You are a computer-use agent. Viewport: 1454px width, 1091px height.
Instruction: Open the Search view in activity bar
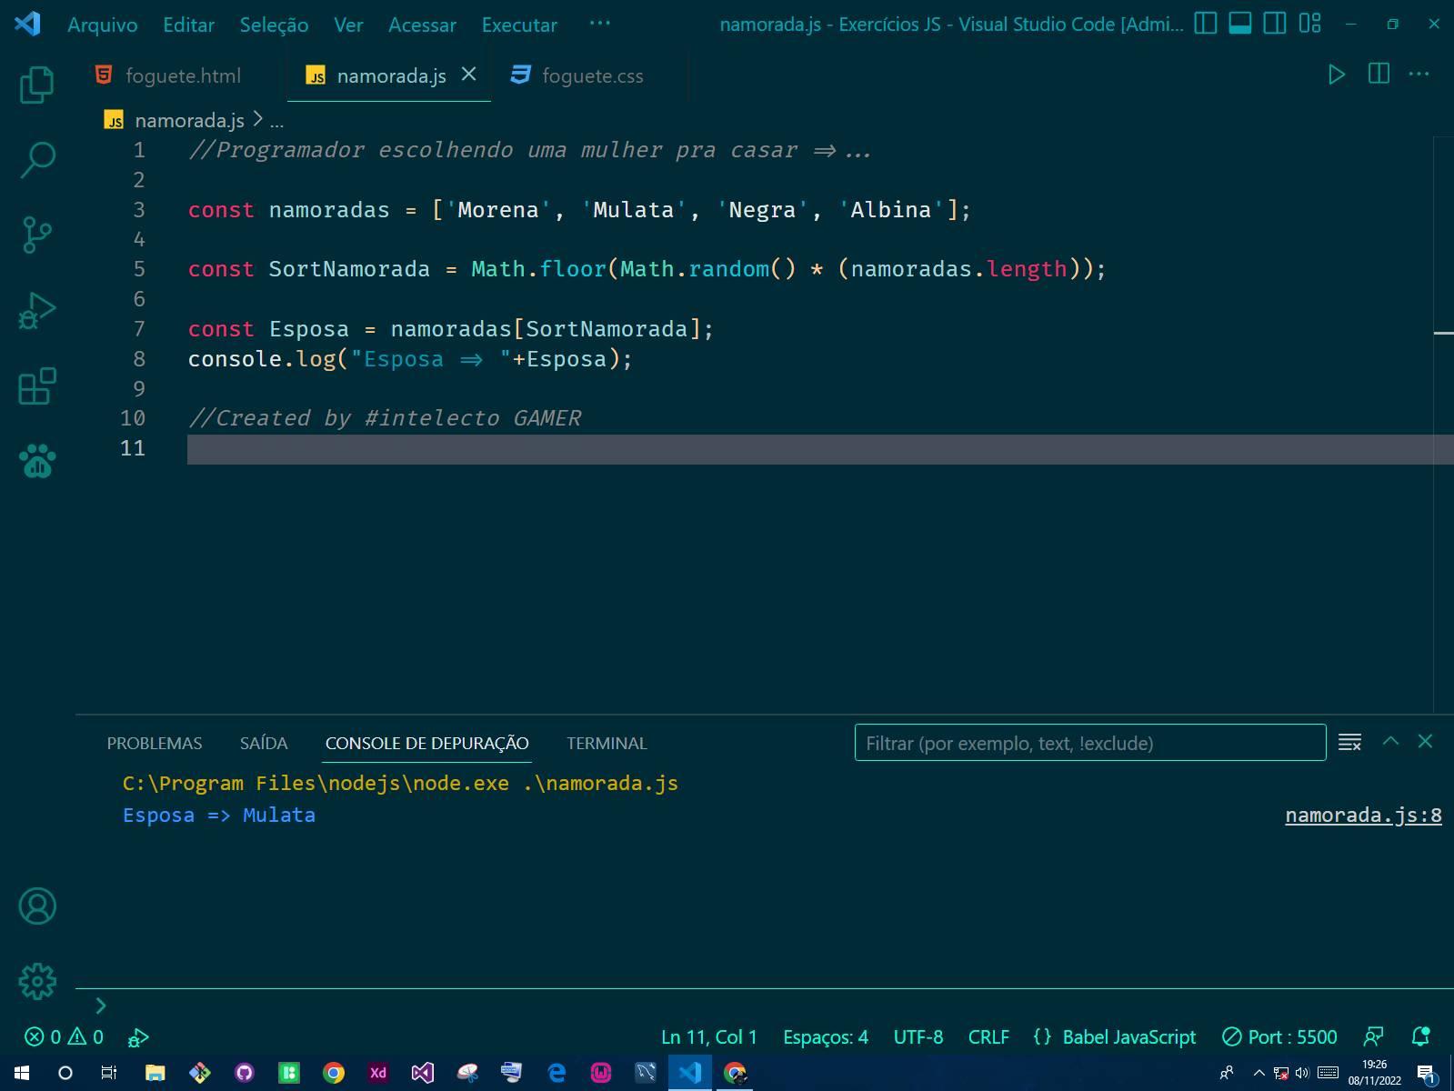(37, 159)
